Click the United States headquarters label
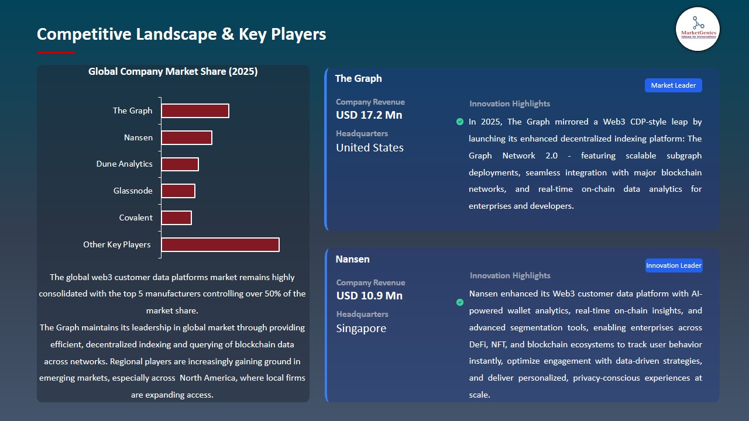 click(369, 147)
